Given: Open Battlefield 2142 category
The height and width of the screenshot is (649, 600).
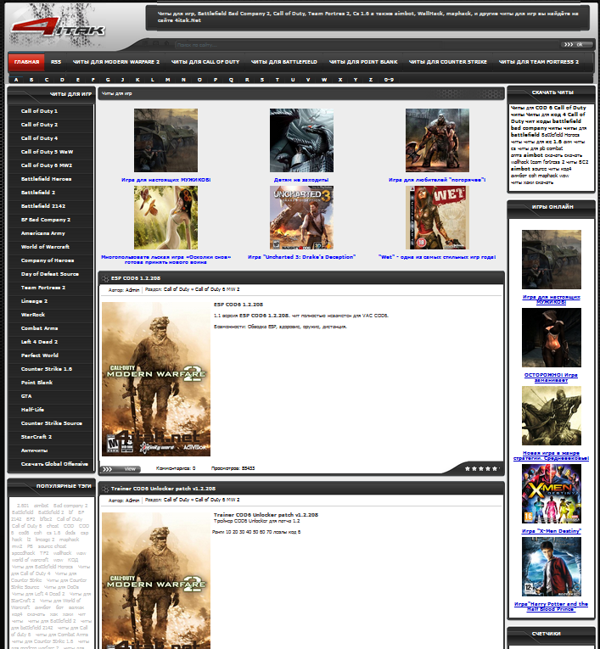Looking at the screenshot, I should coord(50,206).
